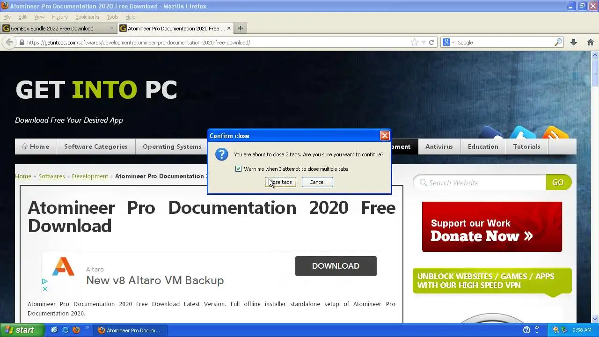Image resolution: width=599 pixels, height=337 pixels.
Task: Open the Downloads arrow icon
Action: (x=574, y=42)
